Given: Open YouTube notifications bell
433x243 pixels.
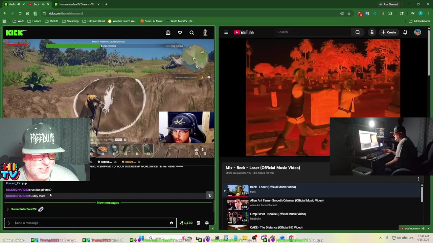Looking at the screenshot, I should click(x=405, y=32).
